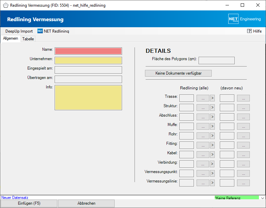
Task: Click Rohr Redlining (alle) ellipsis button
Action: pos(203,136)
